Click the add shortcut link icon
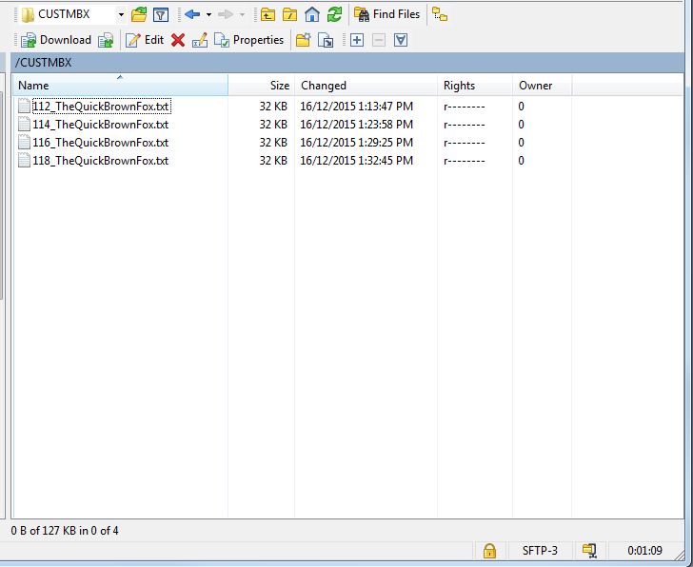693x567 pixels. point(326,40)
